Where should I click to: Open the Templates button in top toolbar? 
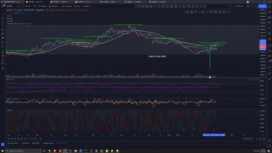(x=67, y=6)
